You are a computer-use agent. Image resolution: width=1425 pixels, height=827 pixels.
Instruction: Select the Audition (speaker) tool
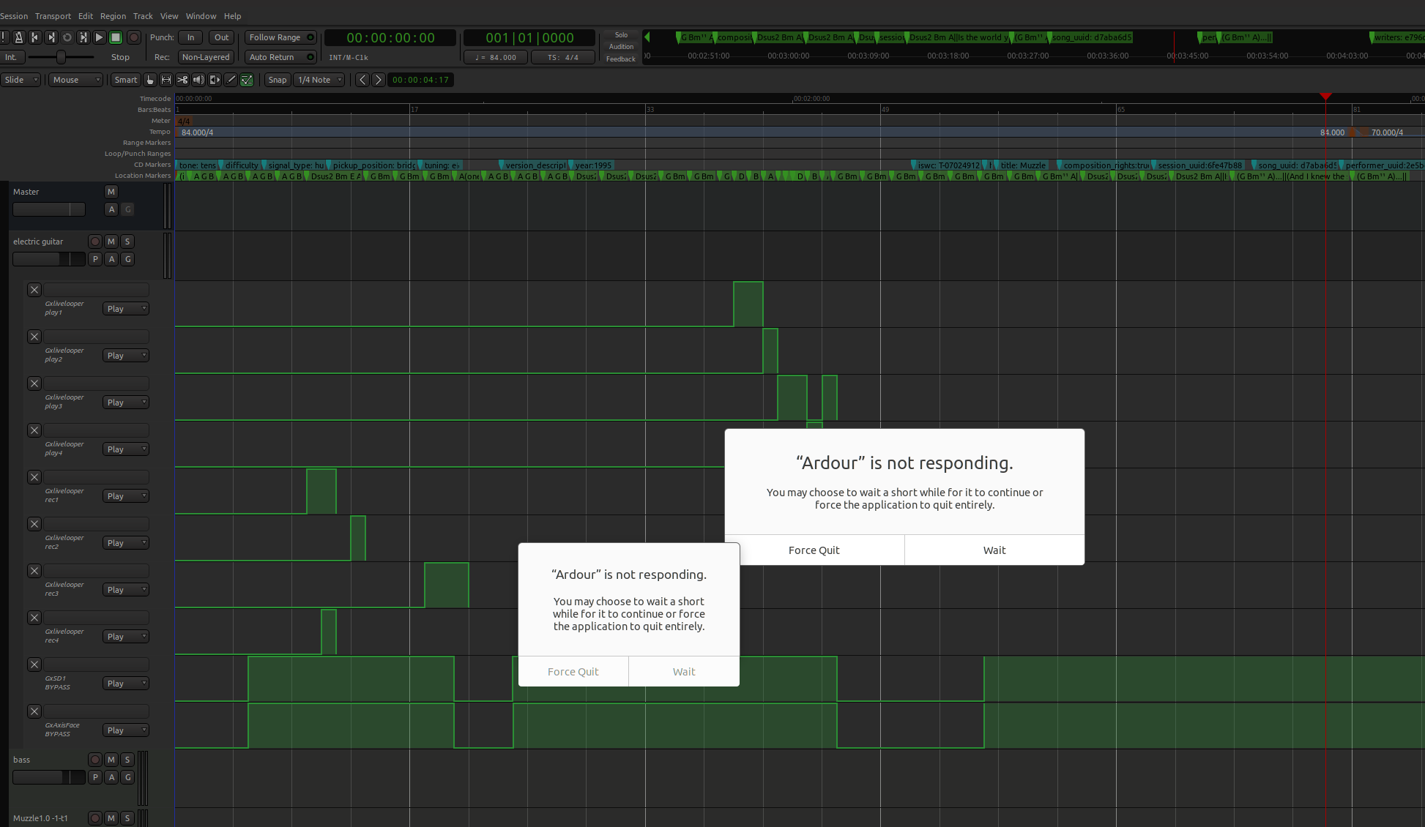click(x=198, y=80)
